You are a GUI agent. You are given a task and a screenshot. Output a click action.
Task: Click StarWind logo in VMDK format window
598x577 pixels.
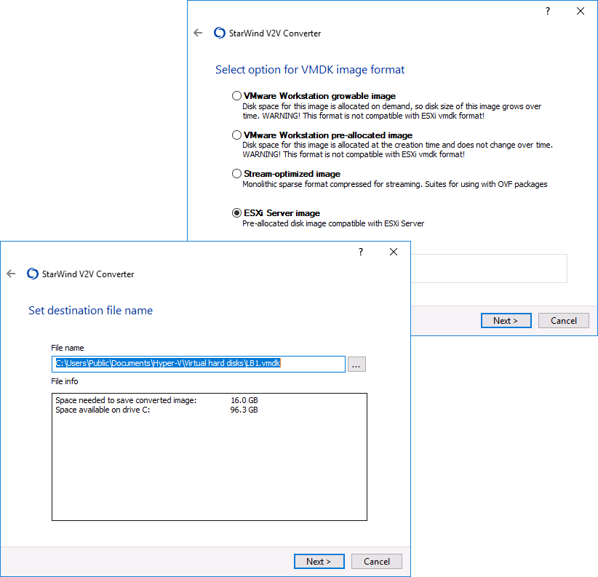(x=220, y=33)
